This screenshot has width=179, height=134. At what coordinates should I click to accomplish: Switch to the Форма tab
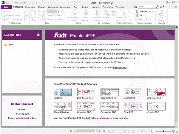(85, 7)
